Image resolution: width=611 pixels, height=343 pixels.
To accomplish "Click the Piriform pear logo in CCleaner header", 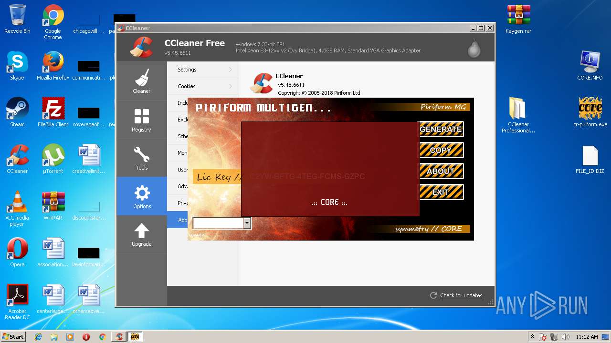I will coord(474,48).
